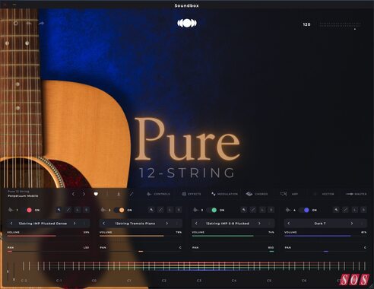The image size is (374, 289).
Task: Previous sound arrow for 12string IMP 5-8 Plucked
Action: pos(196,224)
